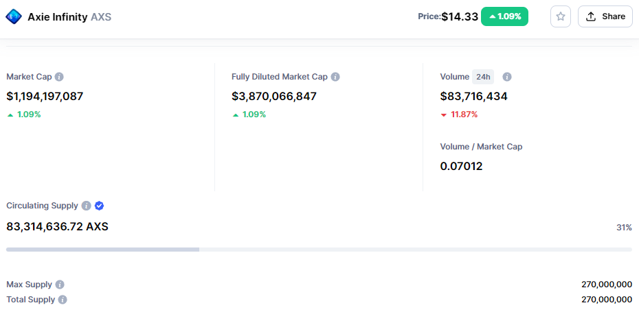
Task: Click the Max Supply value 270,000,000
Action: [x=607, y=285]
